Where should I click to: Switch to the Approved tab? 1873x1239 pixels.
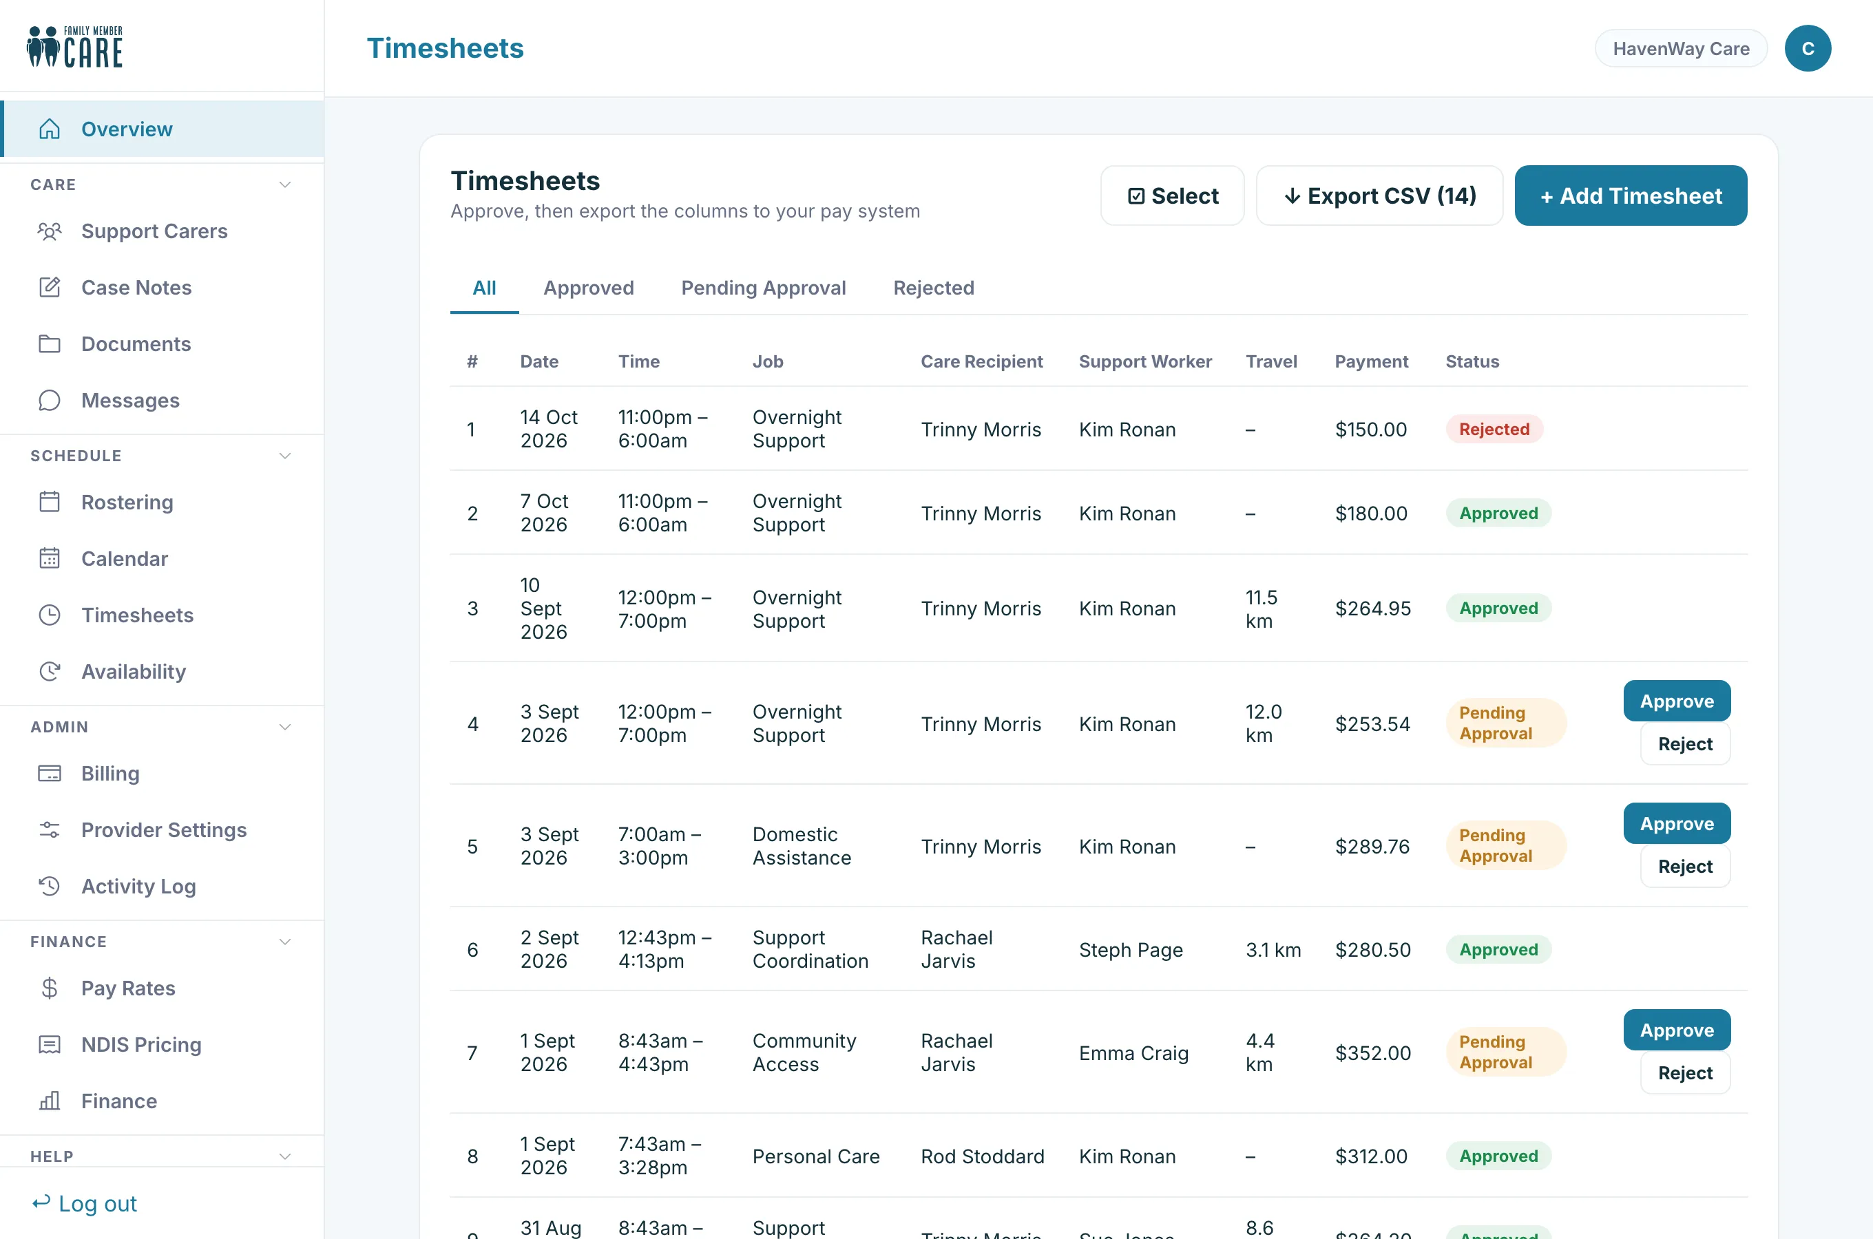[x=589, y=288]
